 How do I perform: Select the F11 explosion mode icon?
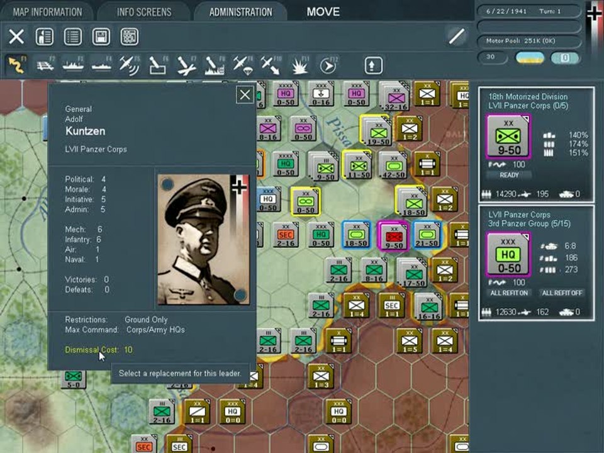299,65
